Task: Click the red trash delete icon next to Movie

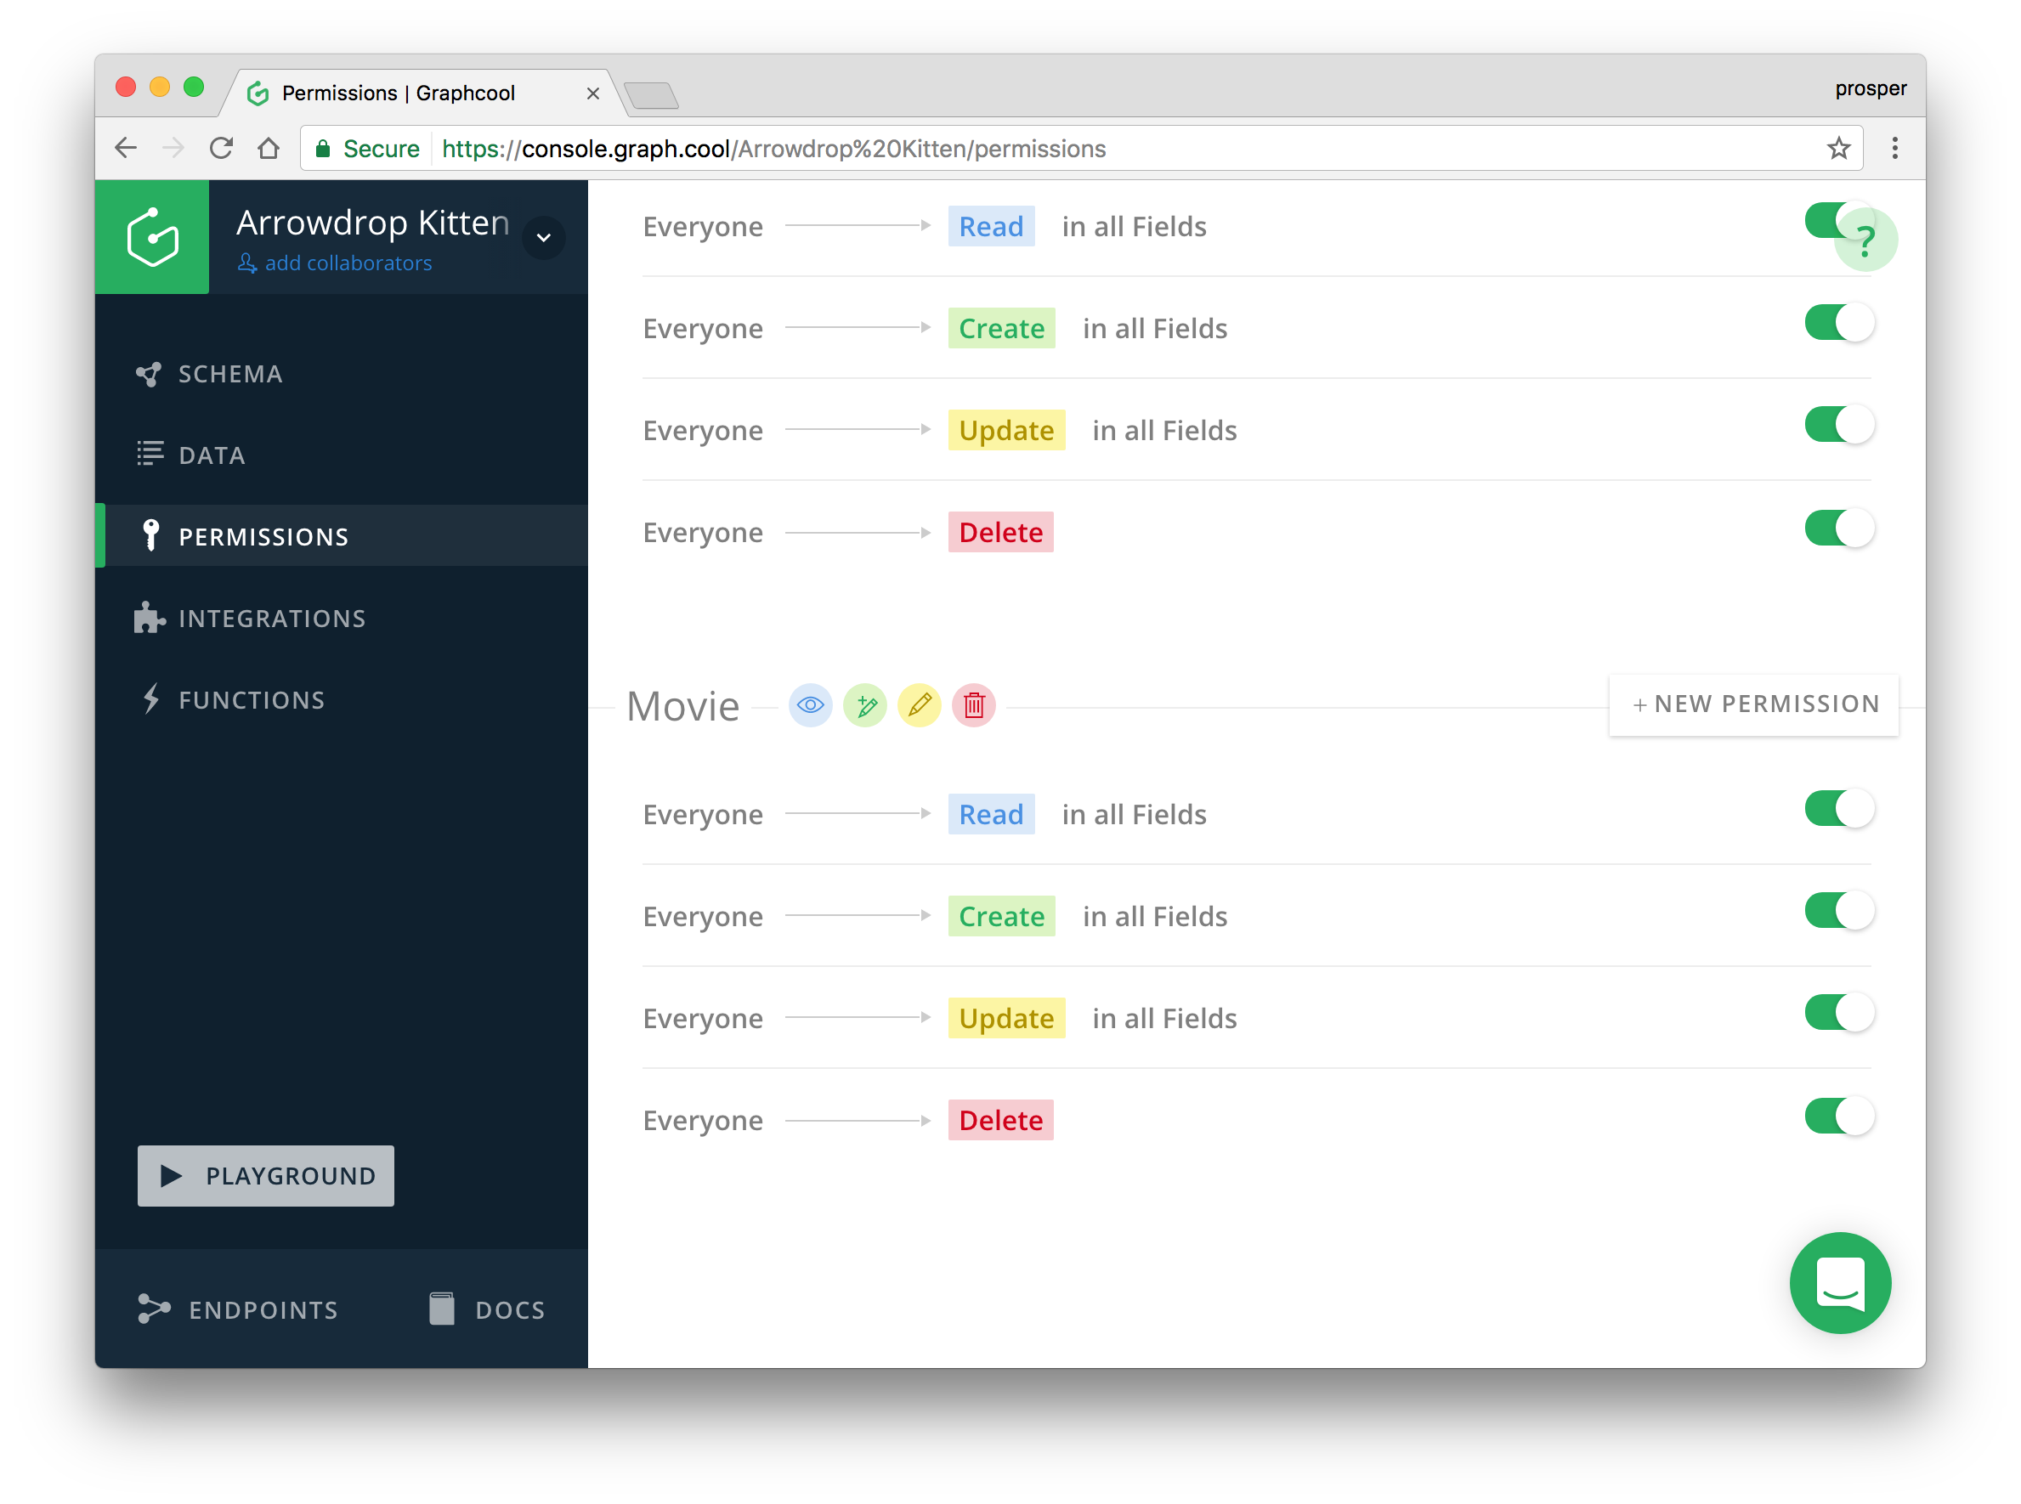Action: click(x=974, y=705)
